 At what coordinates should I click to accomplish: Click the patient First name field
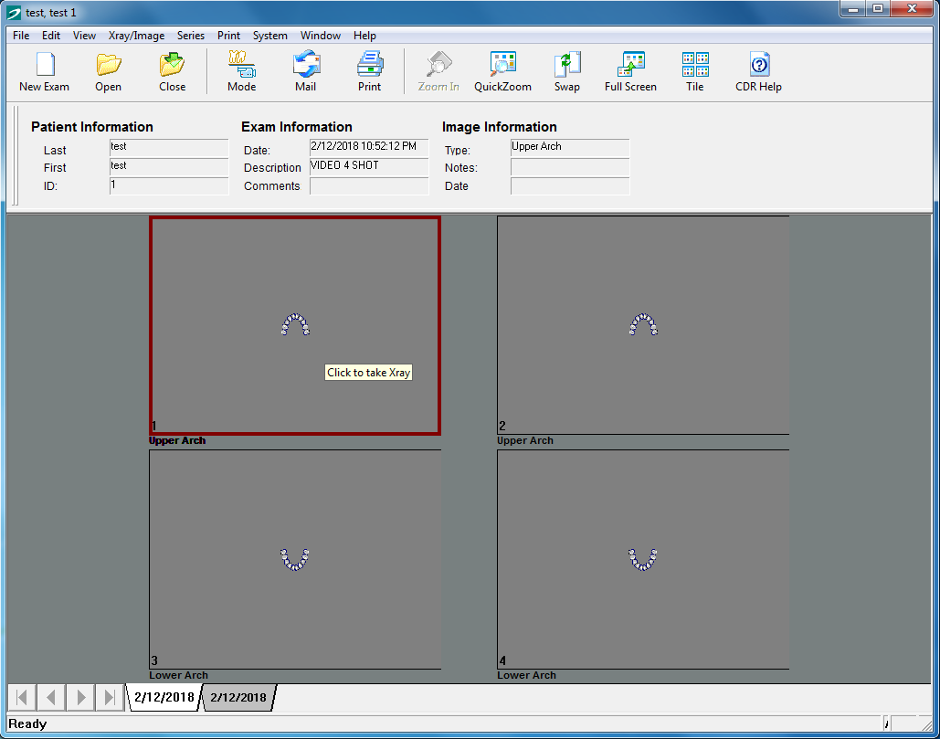pos(168,166)
